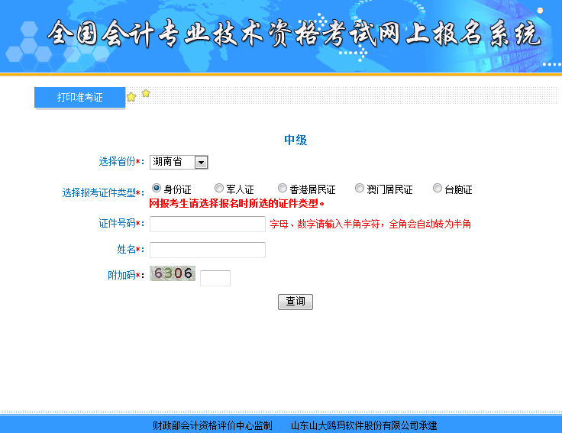Screen dimensions: 562x433
Task: Click the 选择报考证件类型 label
Action: click(99, 192)
